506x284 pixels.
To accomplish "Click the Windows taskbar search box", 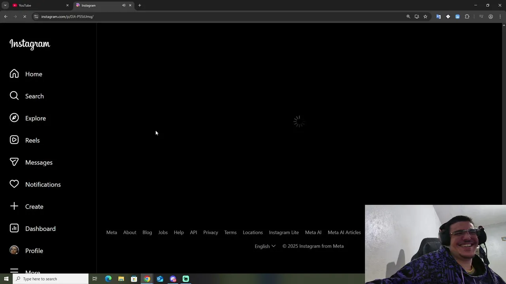I will [x=51, y=279].
